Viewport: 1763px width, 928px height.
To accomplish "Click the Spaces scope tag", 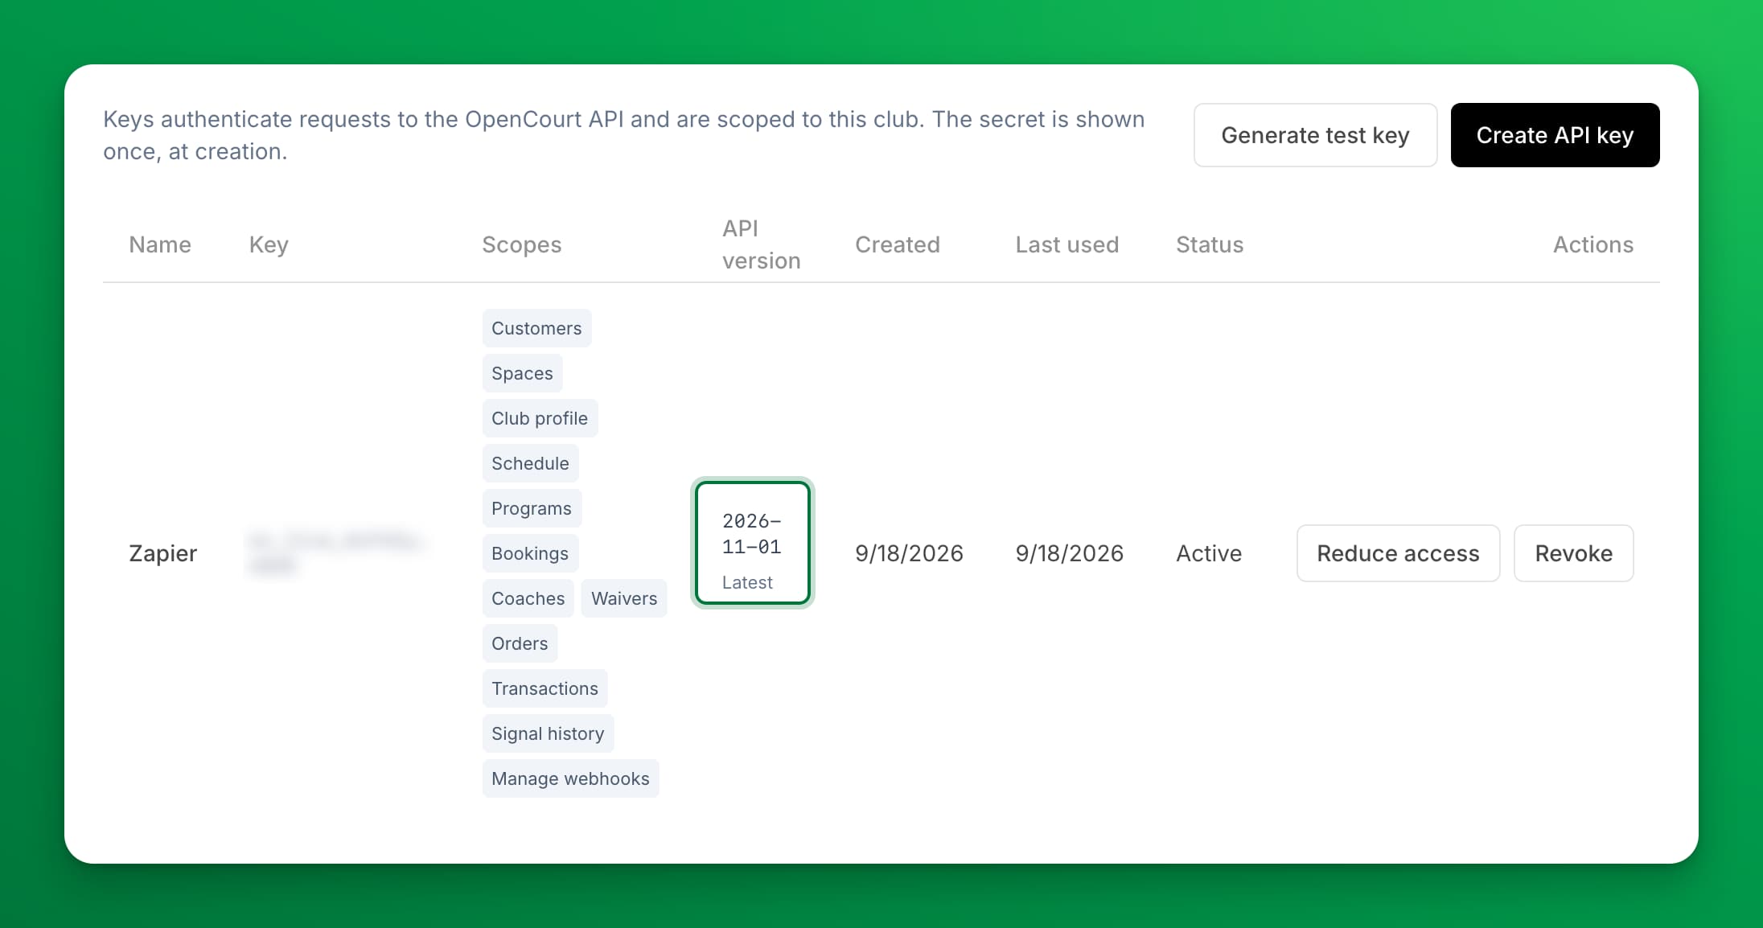I will (522, 373).
